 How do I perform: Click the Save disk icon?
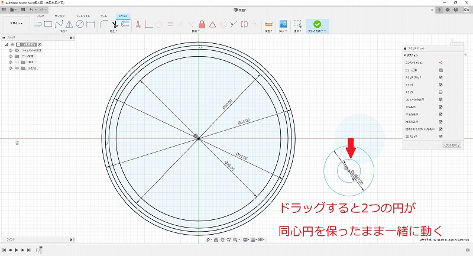(x=23, y=9)
